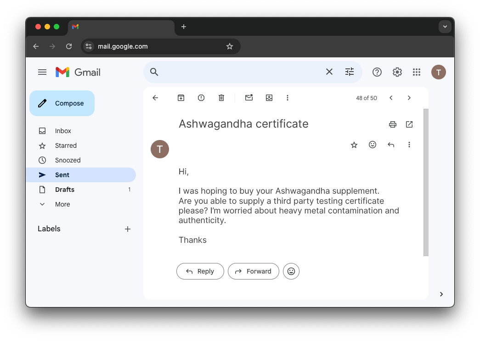Click the Compose button
This screenshot has height=341, width=480.
point(62,103)
